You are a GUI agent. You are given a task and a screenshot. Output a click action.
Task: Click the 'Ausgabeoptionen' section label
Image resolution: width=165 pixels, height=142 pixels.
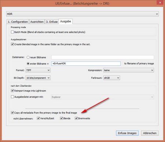point(19,40)
